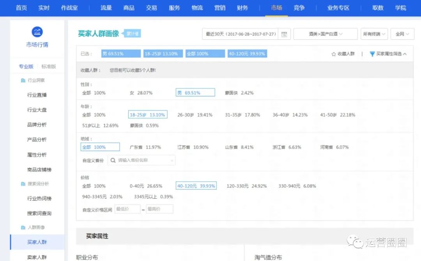Click the magnifier icon in the 自定义省份 field
Image resolution: width=421 pixels, height=261 pixels.
click(x=112, y=160)
